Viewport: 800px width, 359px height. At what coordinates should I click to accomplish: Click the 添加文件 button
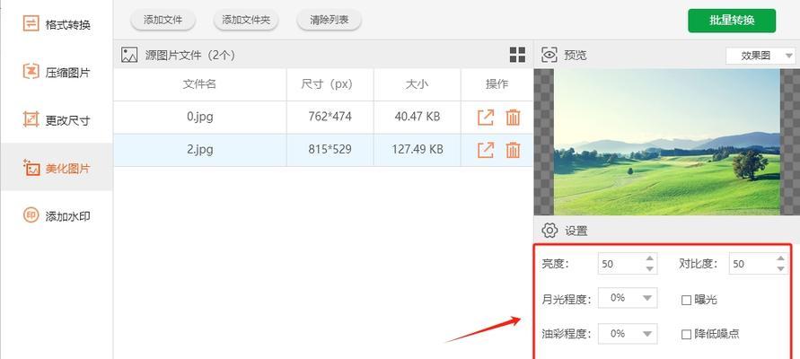point(163,21)
